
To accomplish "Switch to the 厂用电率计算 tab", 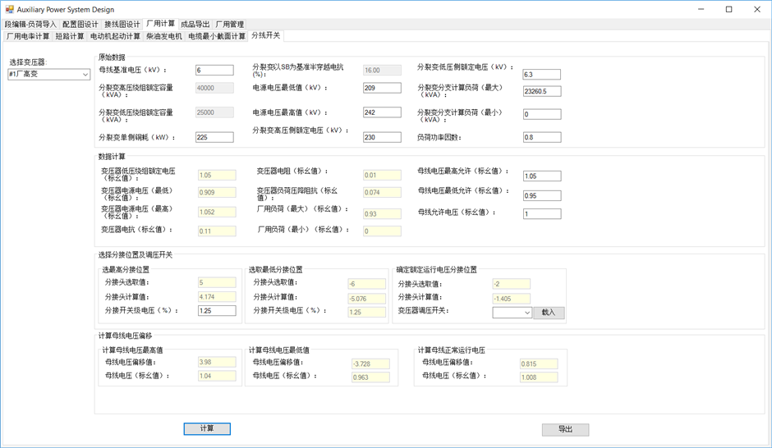I will point(28,36).
